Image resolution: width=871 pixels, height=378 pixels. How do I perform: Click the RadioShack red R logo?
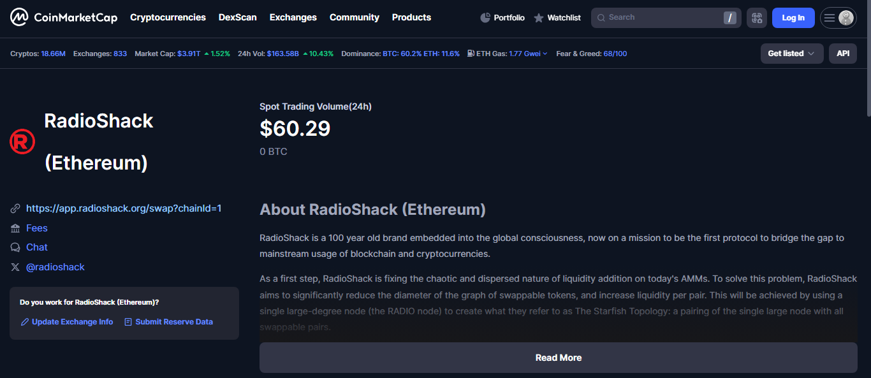pos(22,142)
